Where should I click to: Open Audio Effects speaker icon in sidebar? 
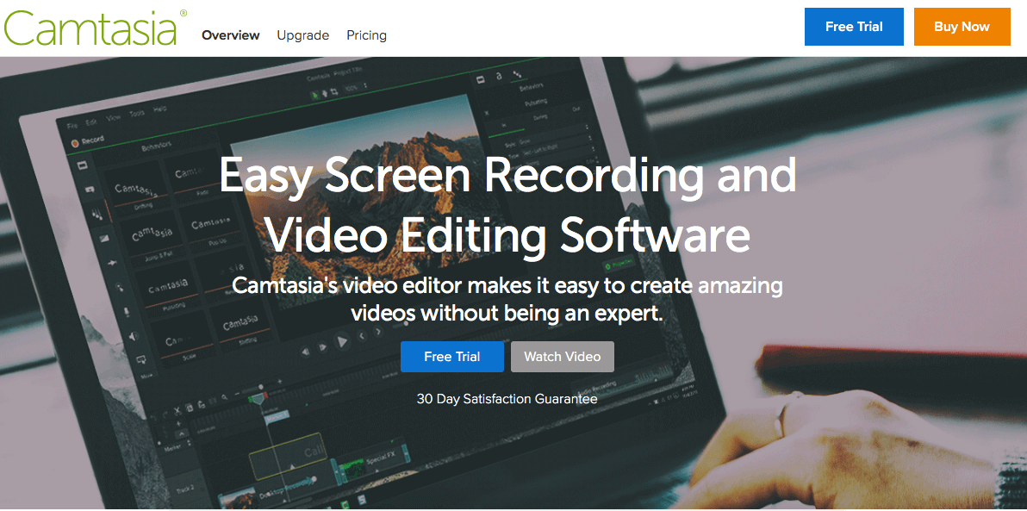(x=134, y=336)
